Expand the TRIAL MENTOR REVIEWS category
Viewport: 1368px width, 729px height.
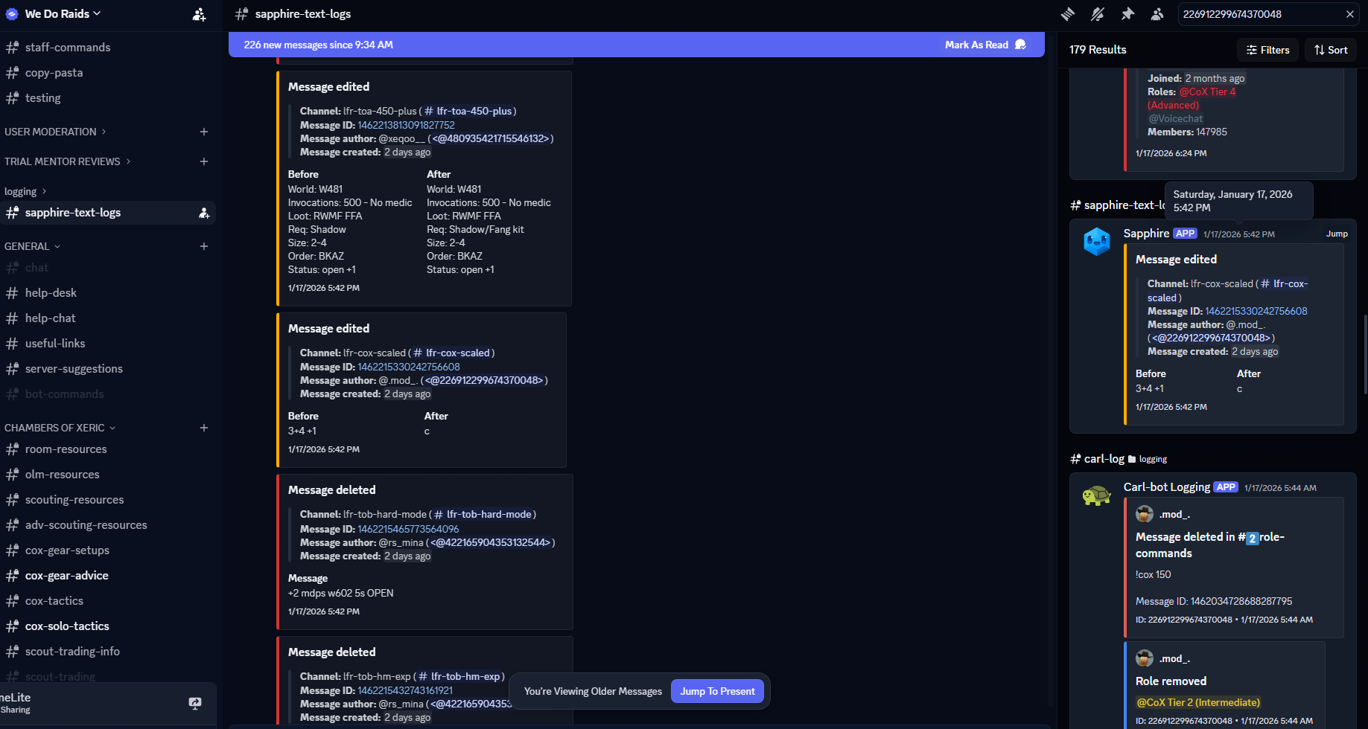(67, 161)
